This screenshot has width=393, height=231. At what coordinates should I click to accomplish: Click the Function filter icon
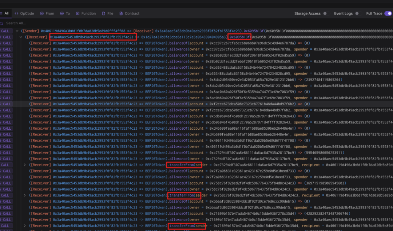pyautogui.click(x=78, y=13)
